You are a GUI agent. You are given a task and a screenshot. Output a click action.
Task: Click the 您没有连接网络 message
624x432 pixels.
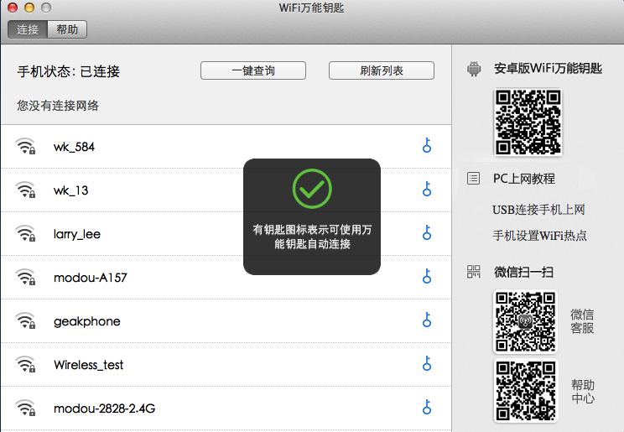58,106
